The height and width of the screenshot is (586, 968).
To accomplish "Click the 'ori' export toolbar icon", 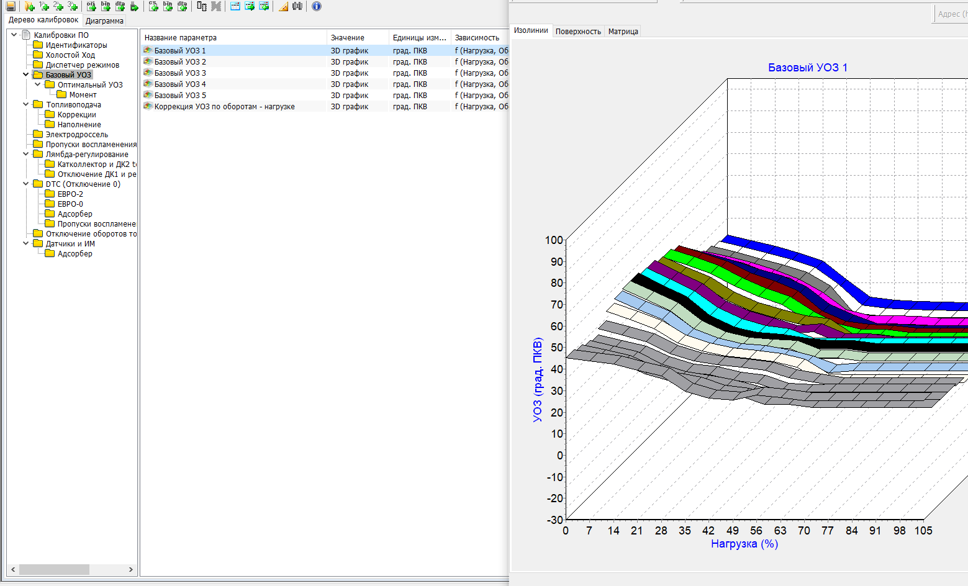I will coord(91,6).
